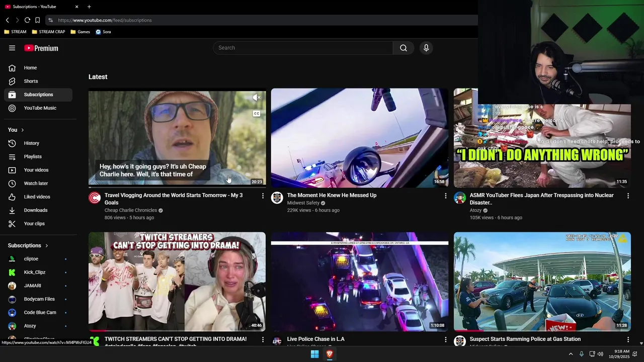Viewport: 644px width, 362px height.
Task: Open Code Blue Cam channel subscription
Action: point(38,312)
